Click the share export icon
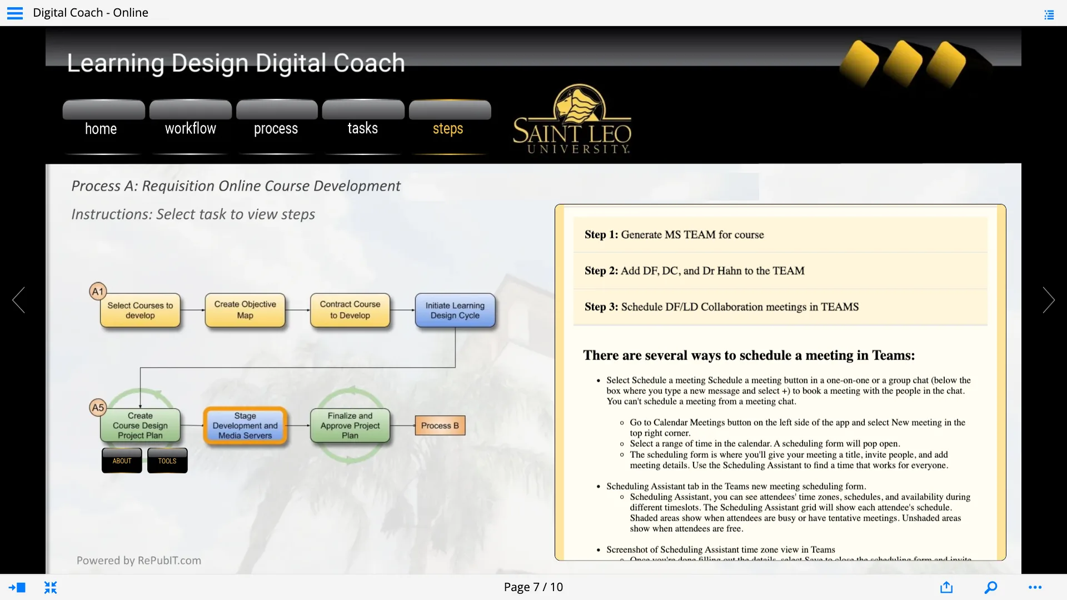The width and height of the screenshot is (1067, 600). [946, 587]
